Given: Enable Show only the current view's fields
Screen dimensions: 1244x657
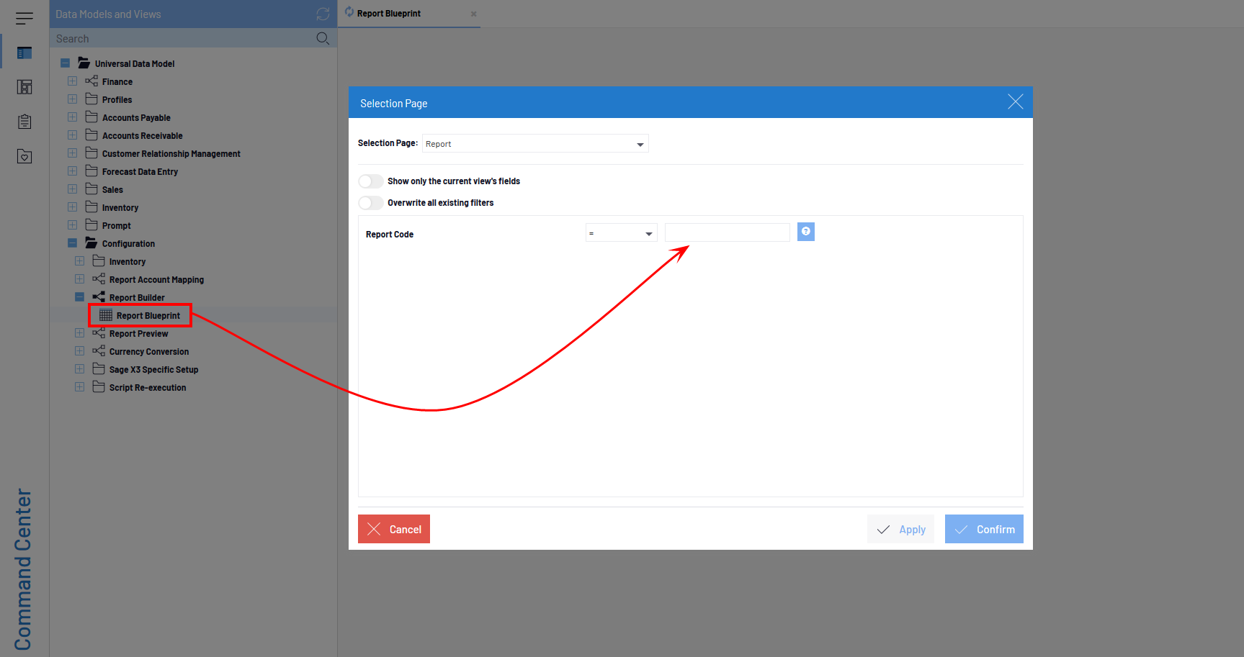Looking at the screenshot, I should (x=371, y=181).
